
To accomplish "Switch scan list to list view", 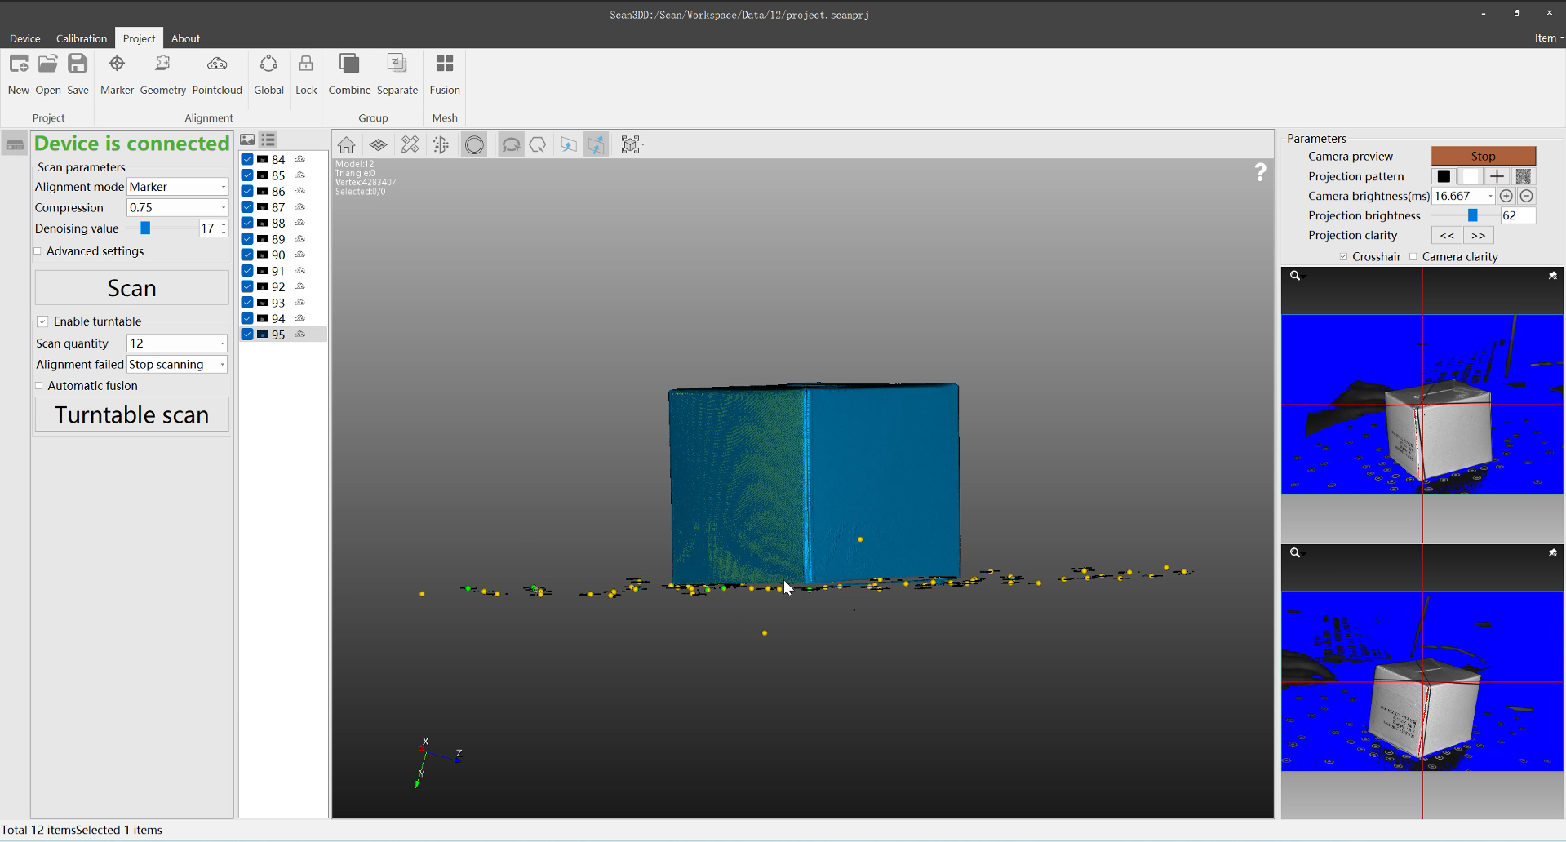I will 268,140.
